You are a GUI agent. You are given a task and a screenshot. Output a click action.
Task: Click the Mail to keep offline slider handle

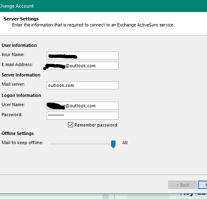tap(113, 144)
